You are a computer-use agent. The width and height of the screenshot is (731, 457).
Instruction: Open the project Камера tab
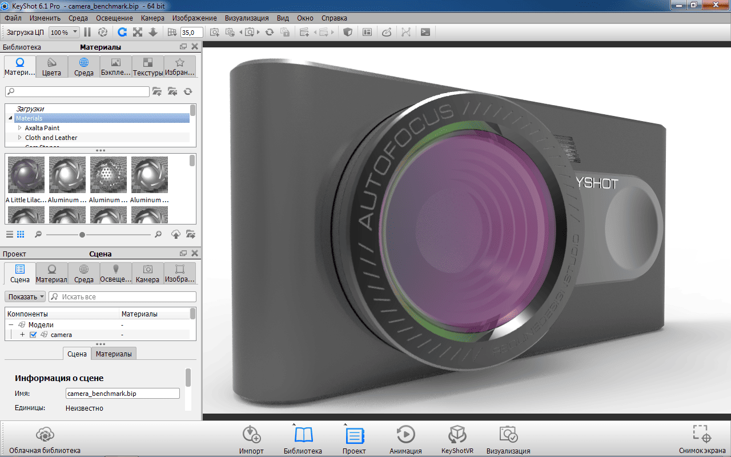coord(148,274)
